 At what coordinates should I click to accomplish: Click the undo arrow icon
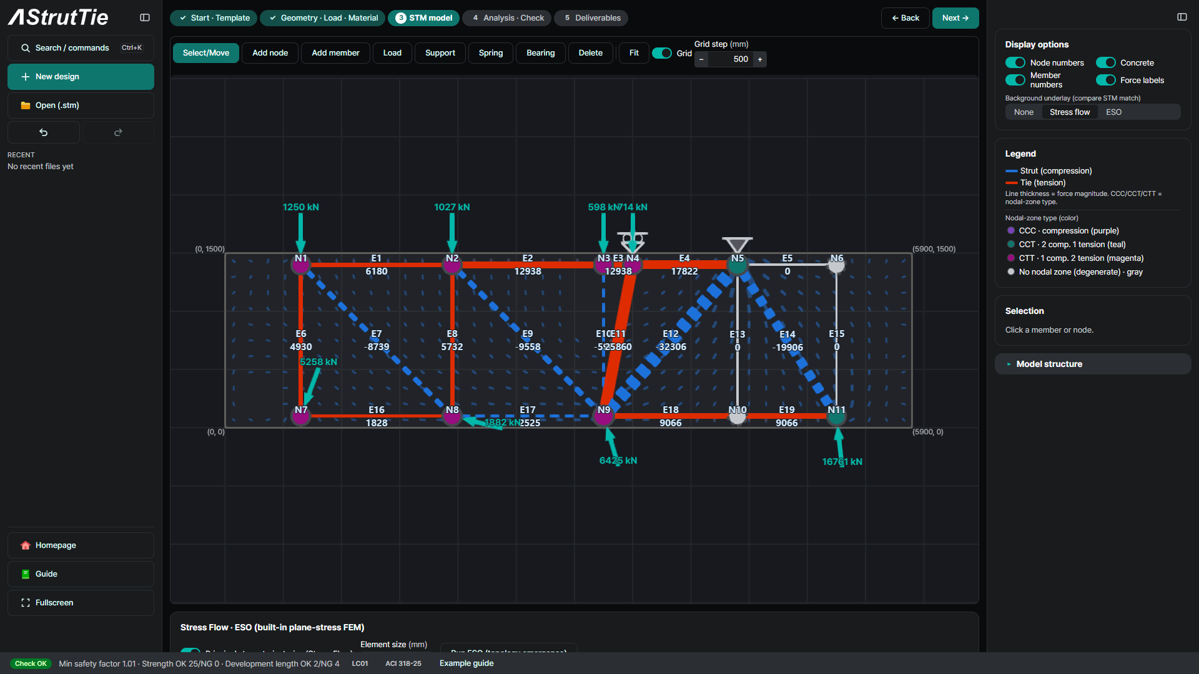click(44, 132)
